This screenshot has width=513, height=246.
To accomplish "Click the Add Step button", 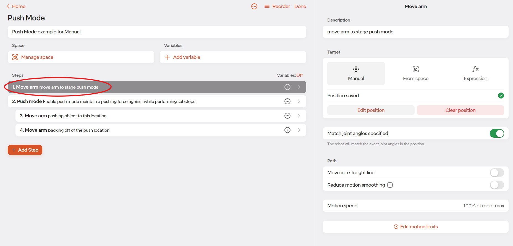I will pos(25,150).
